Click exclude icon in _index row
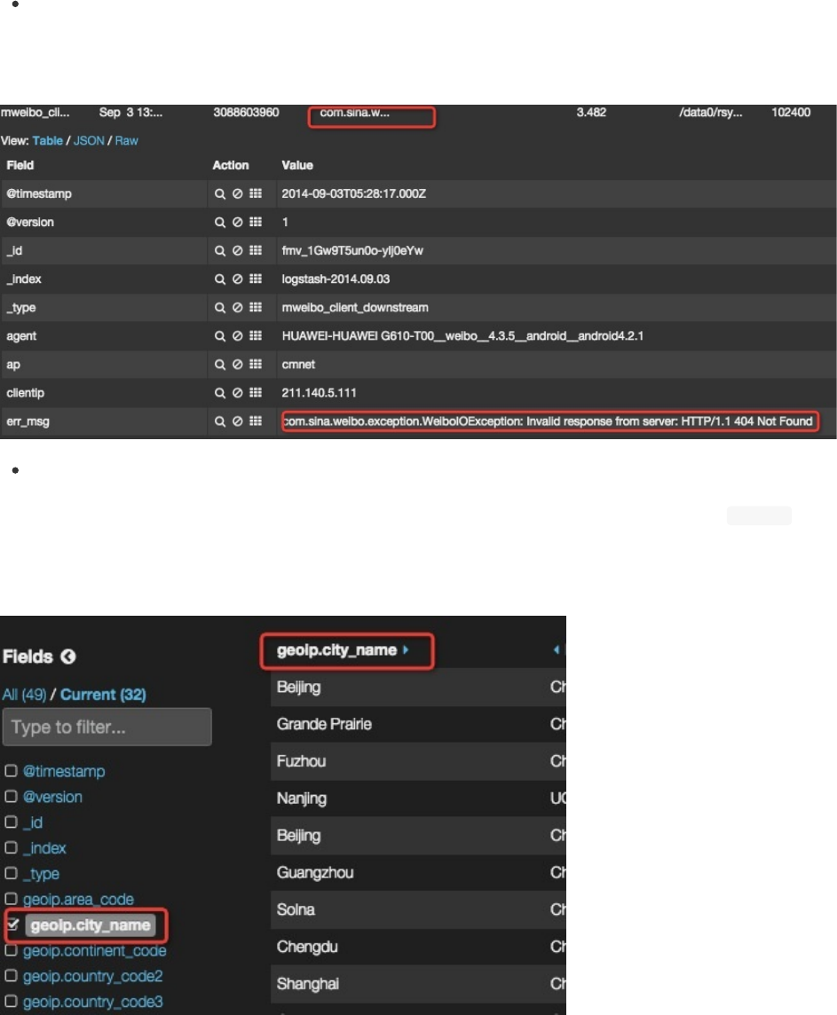 (x=238, y=279)
